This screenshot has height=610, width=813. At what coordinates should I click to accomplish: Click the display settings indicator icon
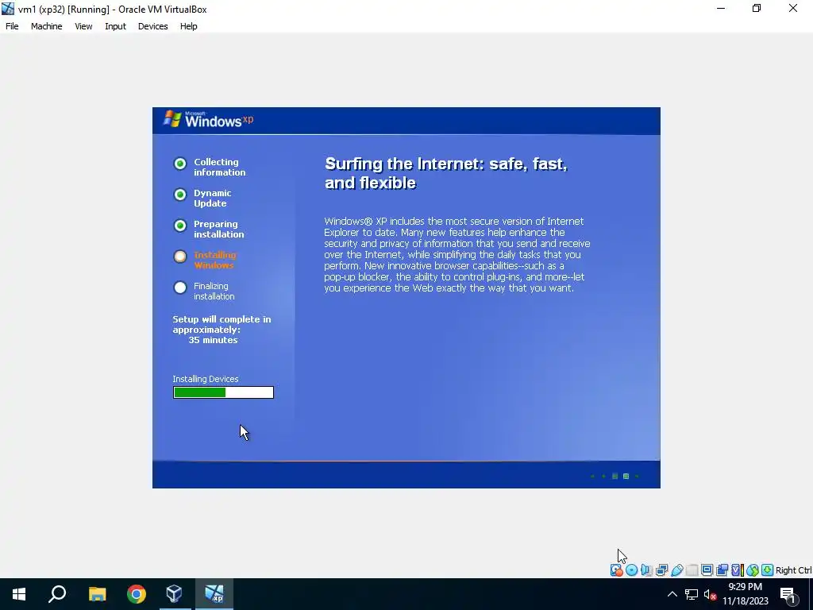707,570
